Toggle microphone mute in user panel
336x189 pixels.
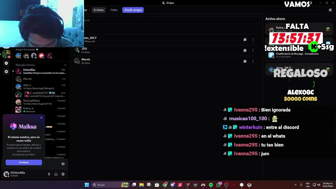click(49, 174)
